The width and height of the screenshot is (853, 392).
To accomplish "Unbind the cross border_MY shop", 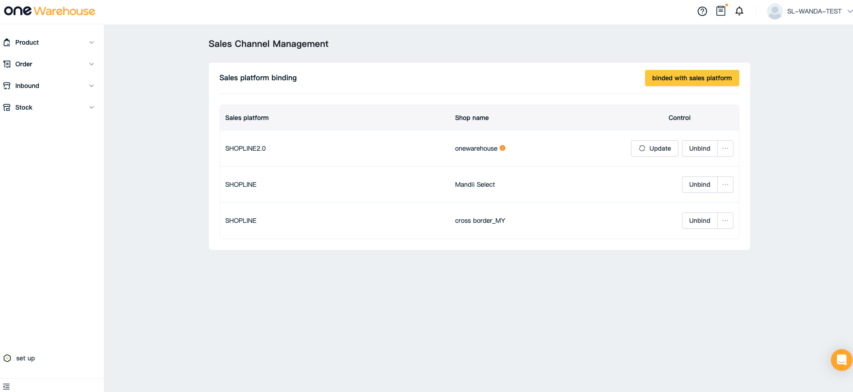I will 700,221.
